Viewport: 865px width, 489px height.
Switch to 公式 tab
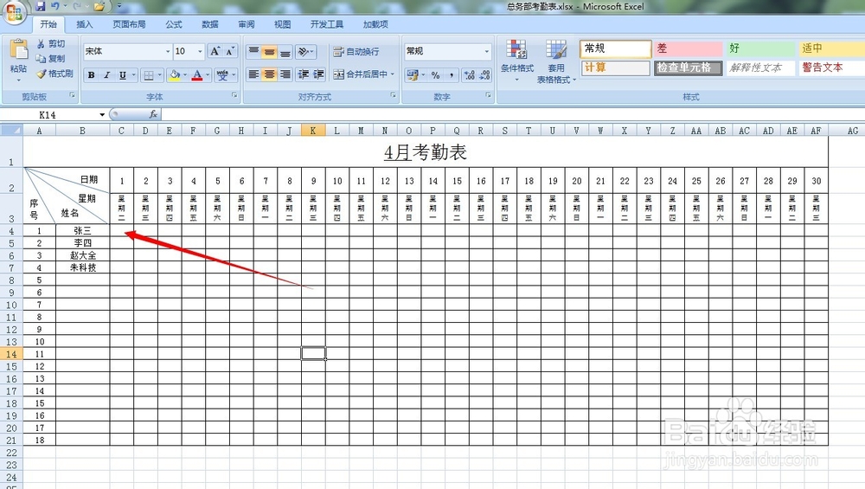(174, 24)
